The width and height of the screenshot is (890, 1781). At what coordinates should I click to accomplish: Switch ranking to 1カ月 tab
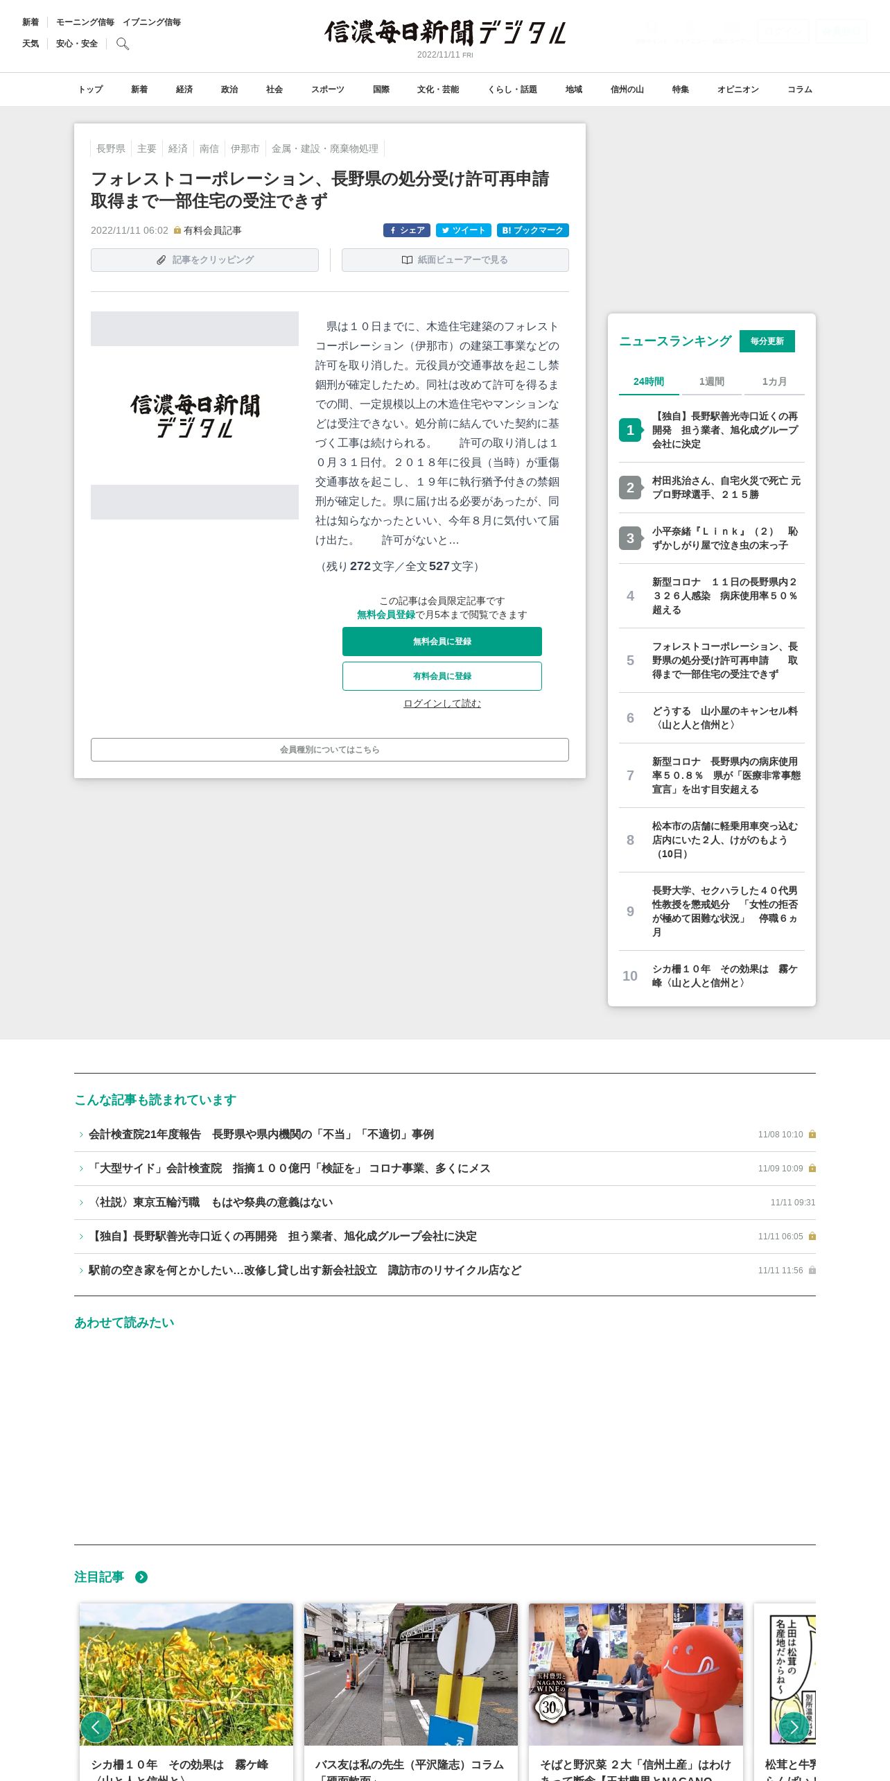[774, 381]
